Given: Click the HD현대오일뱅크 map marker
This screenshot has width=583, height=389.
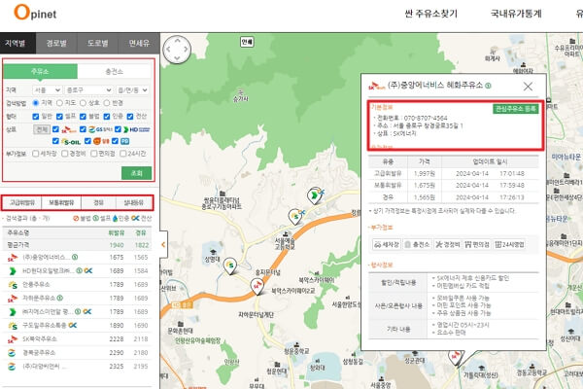Looking at the screenshot, I should pyautogui.click(x=314, y=195).
